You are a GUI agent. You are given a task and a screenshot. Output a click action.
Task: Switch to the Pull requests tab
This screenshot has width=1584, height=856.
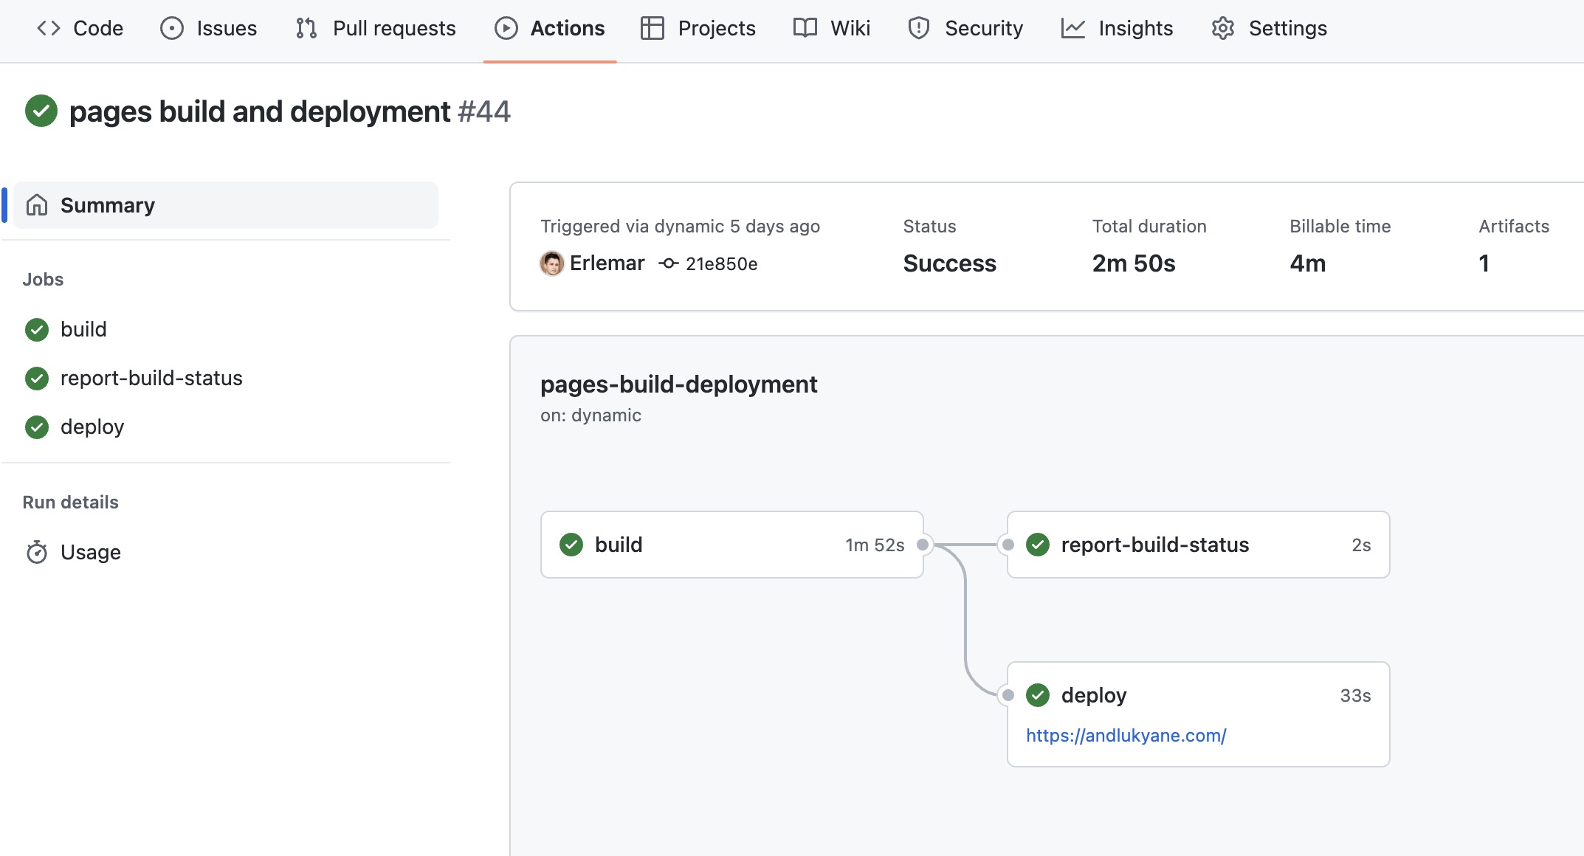(393, 28)
